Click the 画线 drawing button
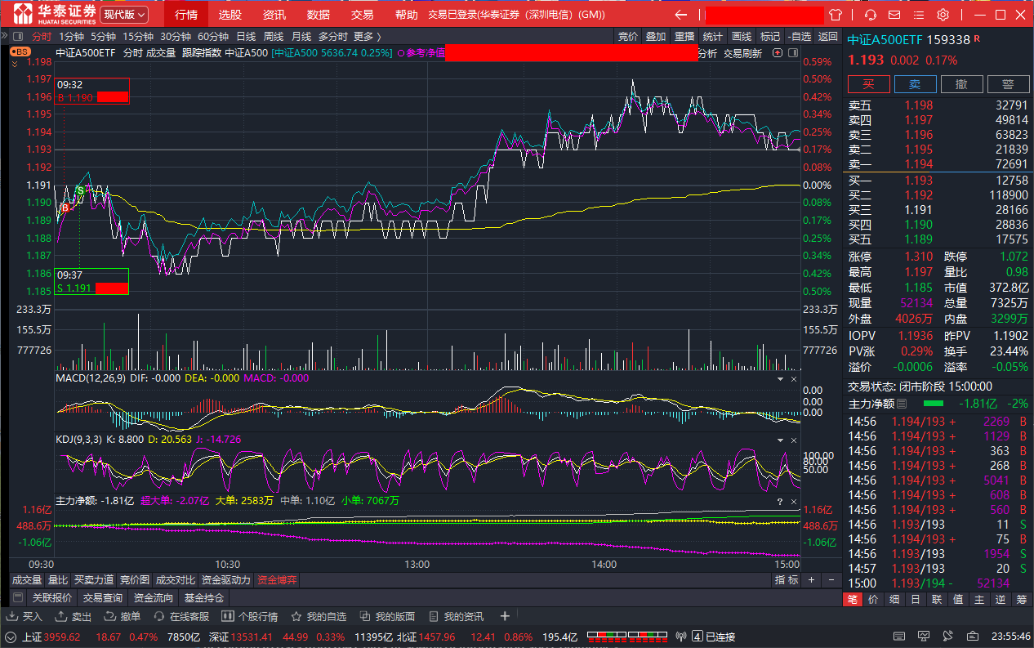 tap(741, 36)
